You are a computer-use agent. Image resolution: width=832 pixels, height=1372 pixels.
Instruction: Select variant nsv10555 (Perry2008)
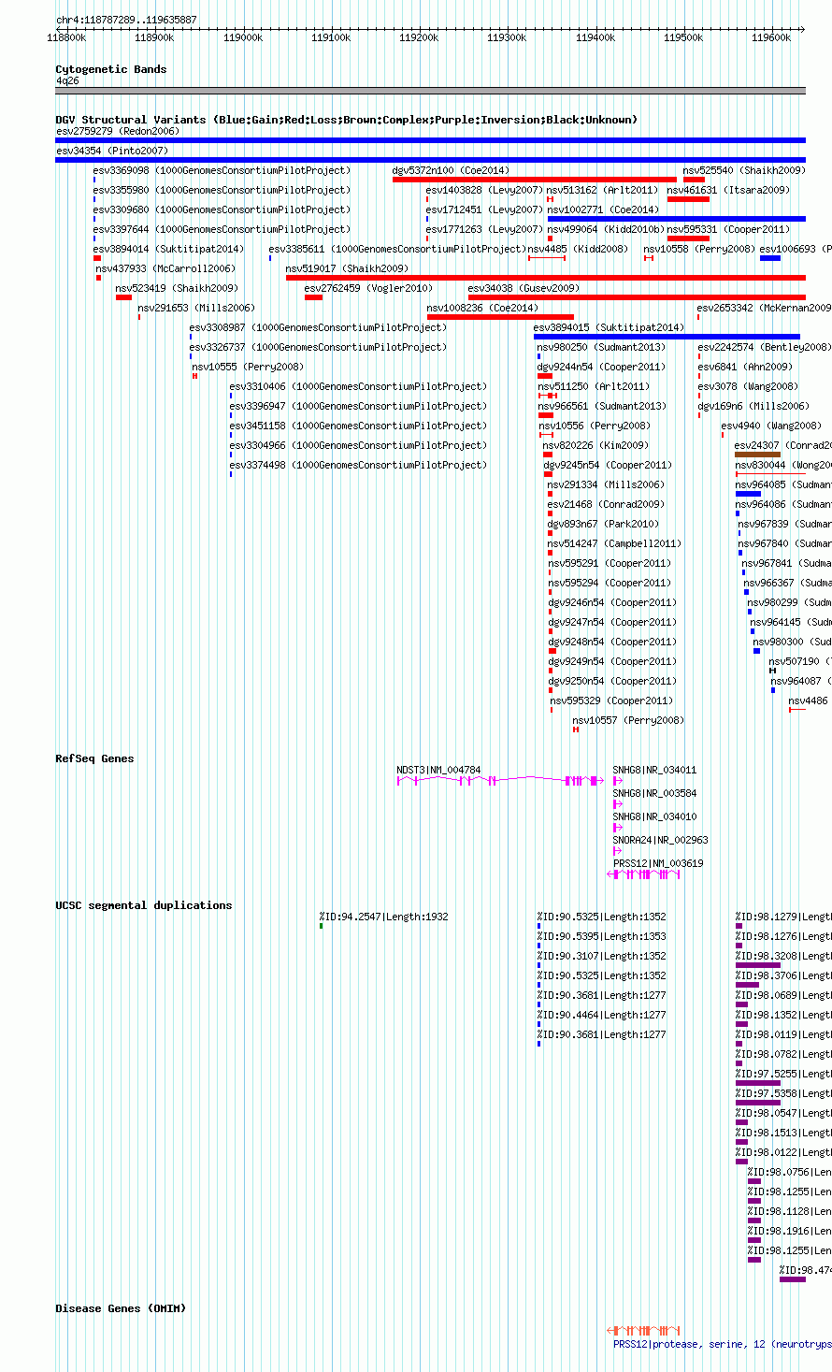pos(248,367)
